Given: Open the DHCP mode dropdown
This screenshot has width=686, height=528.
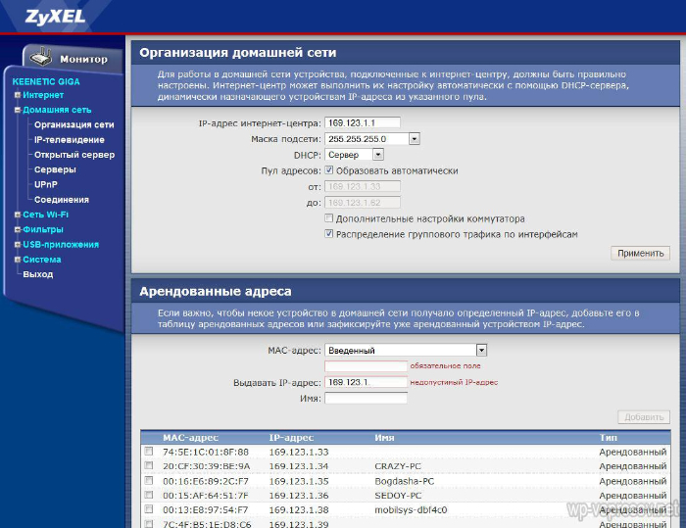Looking at the screenshot, I should click(x=378, y=155).
